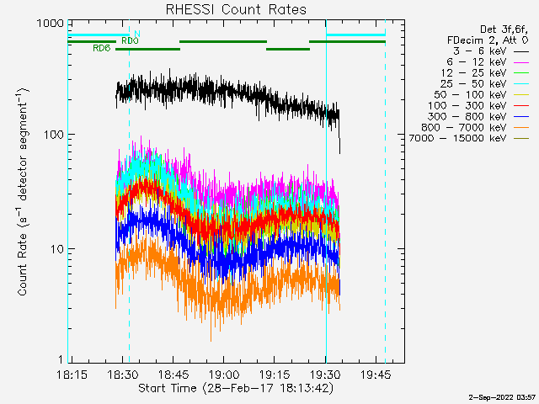Click the 'RD0' green flag label
Image resolution: width=539 pixels, height=404 pixels.
[130, 41]
